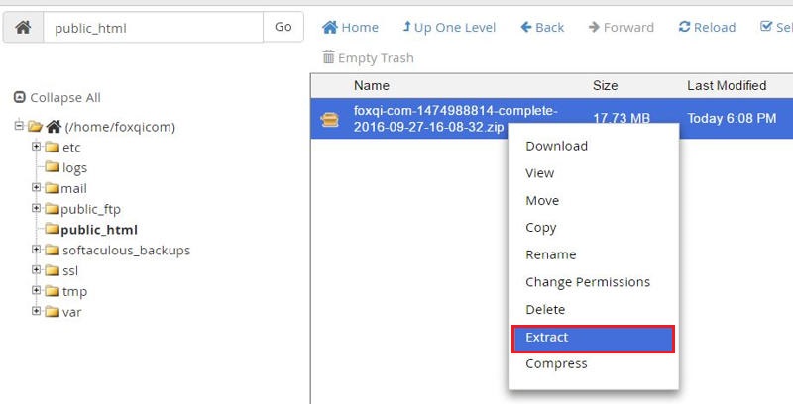Click Home in the toolbar
The image size is (793, 404).
(350, 28)
